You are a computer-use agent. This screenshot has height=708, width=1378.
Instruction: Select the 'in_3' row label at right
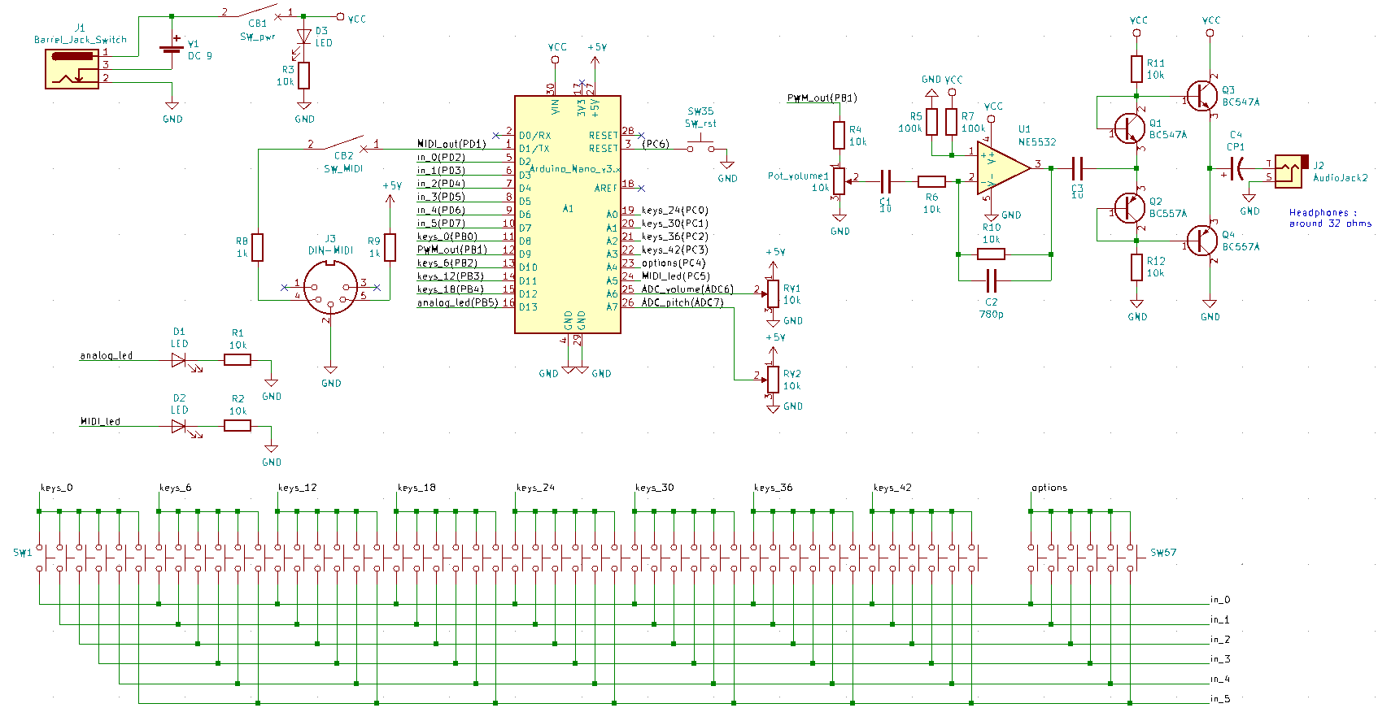click(1220, 659)
